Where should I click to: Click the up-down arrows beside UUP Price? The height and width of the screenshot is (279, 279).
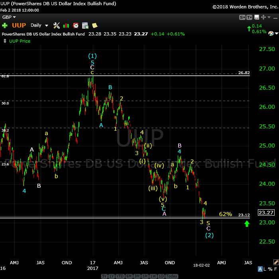point(5,41)
